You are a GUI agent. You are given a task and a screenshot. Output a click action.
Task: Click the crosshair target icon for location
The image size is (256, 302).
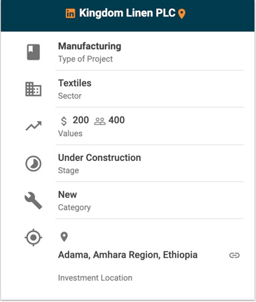pyautogui.click(x=34, y=238)
